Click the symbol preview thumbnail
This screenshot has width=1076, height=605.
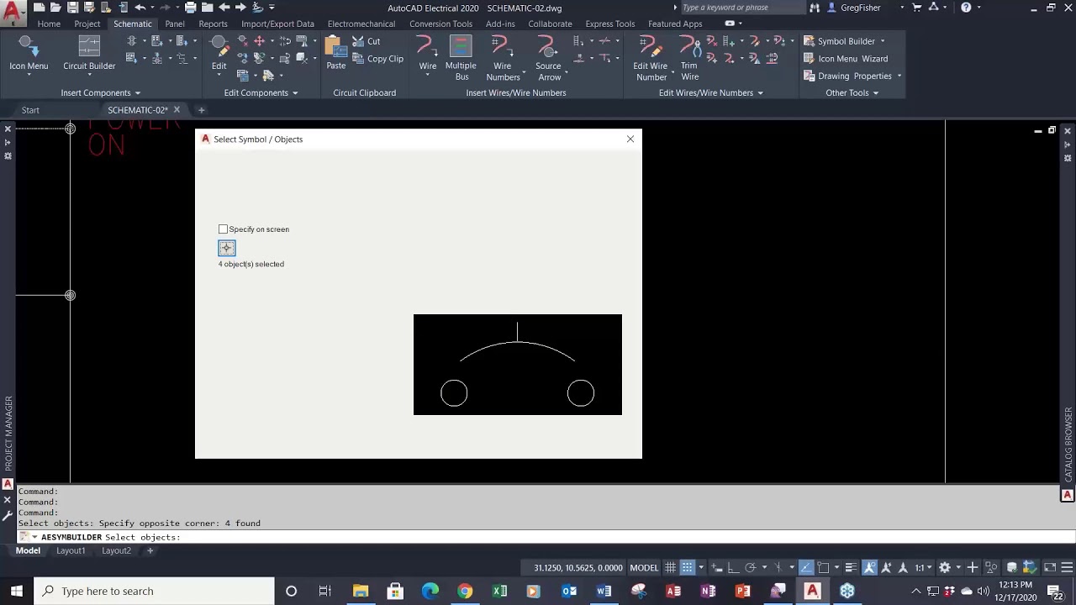tap(518, 365)
